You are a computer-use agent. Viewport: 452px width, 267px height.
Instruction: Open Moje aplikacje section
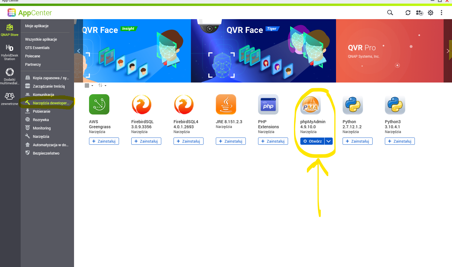pos(37,26)
